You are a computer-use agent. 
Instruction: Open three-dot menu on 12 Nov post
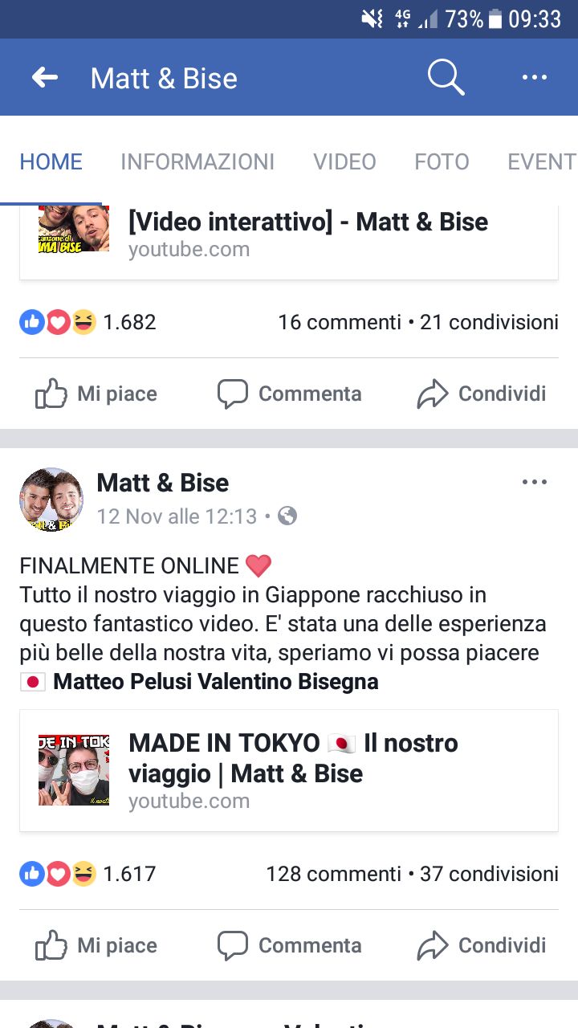[x=534, y=482]
